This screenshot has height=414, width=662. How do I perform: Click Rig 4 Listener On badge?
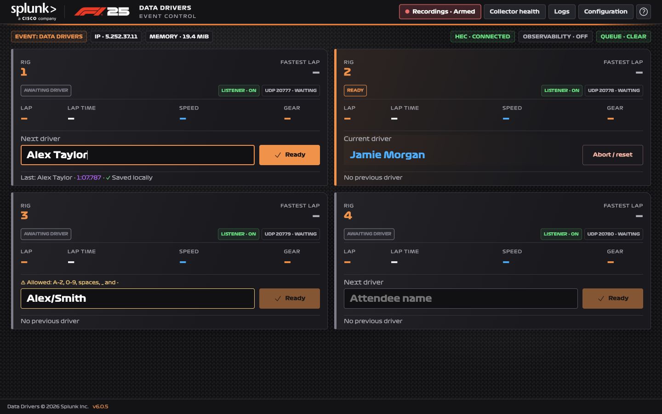561,234
